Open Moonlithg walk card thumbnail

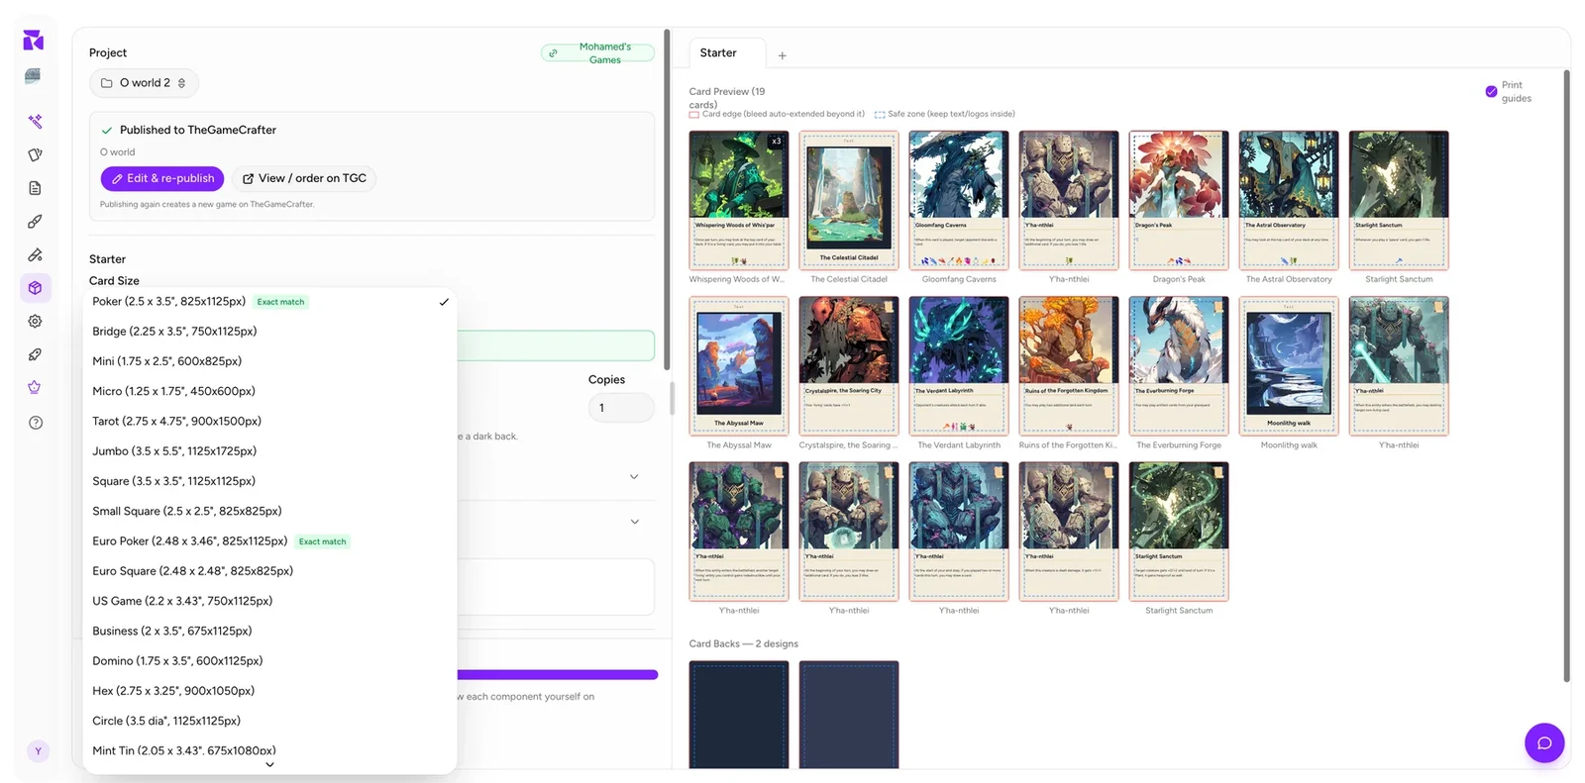point(1289,366)
